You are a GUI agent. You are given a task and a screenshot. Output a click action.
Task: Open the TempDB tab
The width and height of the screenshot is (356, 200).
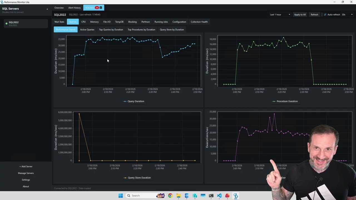point(119,22)
